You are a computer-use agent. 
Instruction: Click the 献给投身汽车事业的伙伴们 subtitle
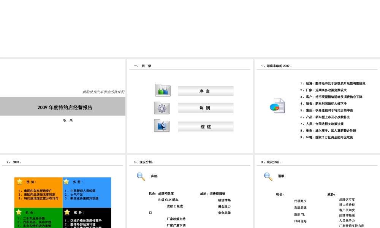(103, 92)
